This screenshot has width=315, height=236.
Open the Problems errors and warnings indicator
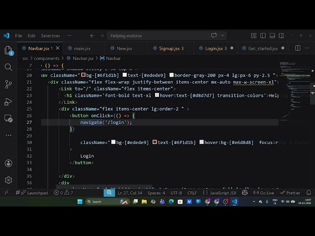pos(63,193)
